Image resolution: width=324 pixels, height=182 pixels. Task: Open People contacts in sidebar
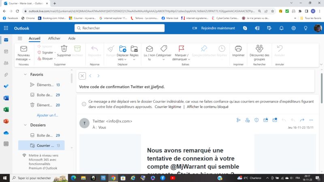(6, 63)
